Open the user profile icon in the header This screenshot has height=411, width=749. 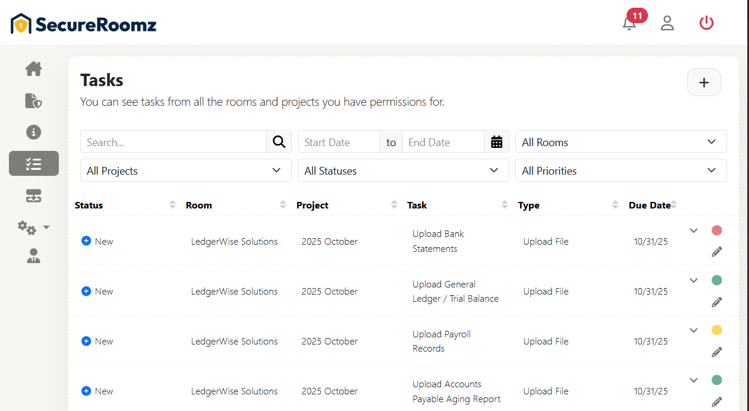667,23
